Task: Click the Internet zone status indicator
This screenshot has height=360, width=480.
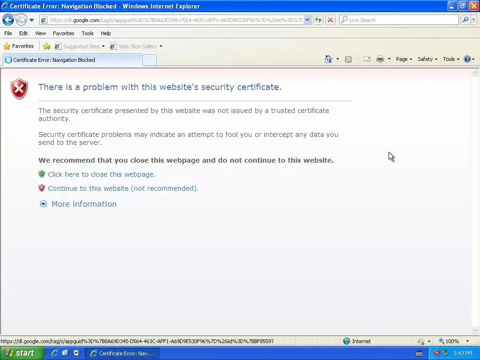Action: 357,341
